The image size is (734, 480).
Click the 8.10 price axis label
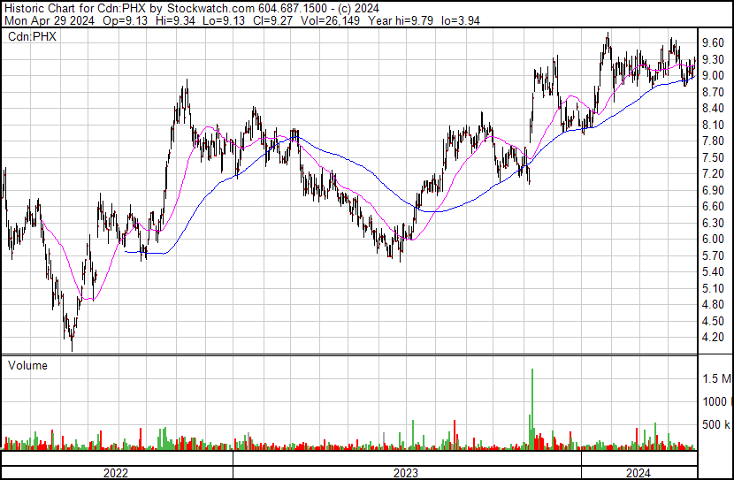[x=713, y=125]
